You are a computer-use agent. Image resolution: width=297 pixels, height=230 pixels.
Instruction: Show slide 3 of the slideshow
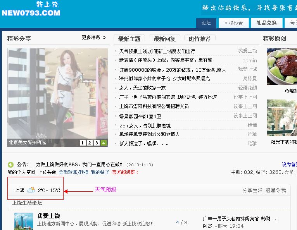(x=97, y=143)
